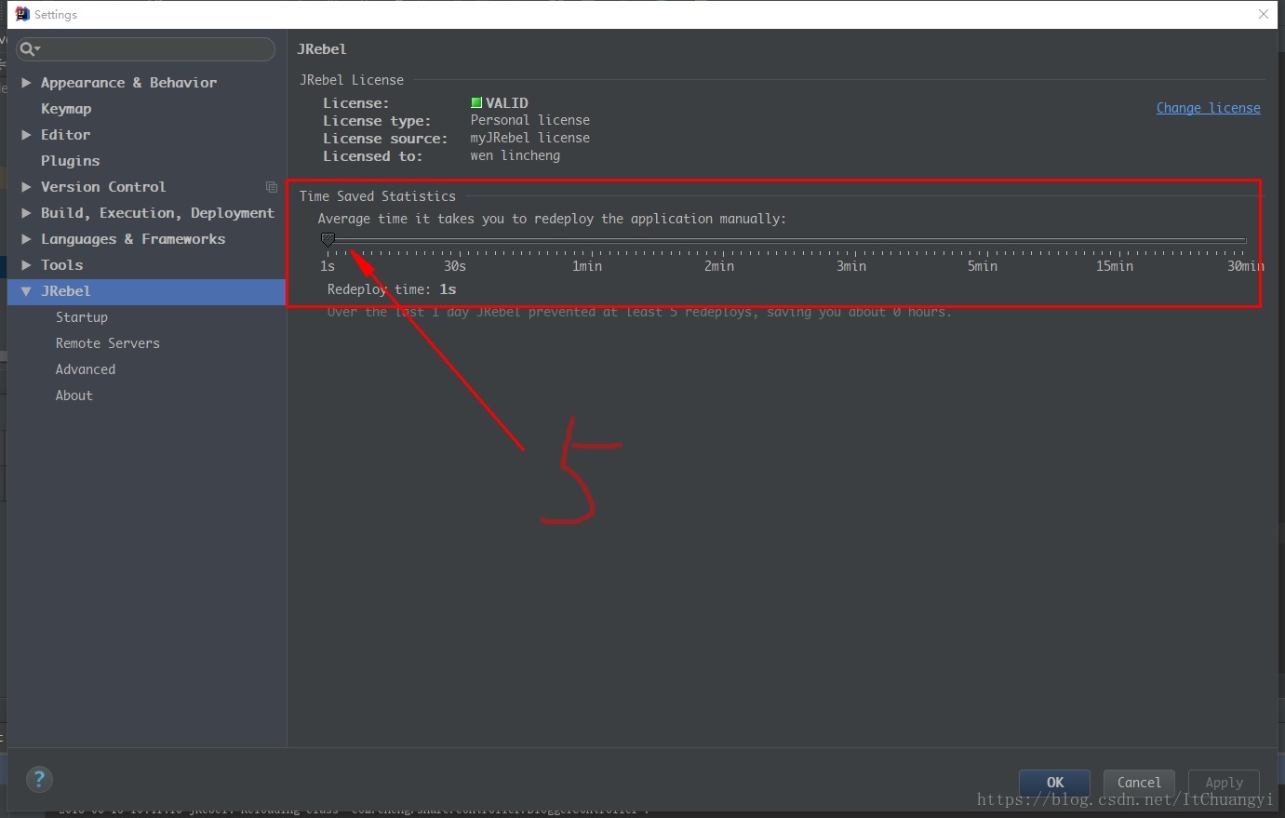The height and width of the screenshot is (818, 1285).
Task: Click the search magnifier icon in settings
Action: coord(27,49)
